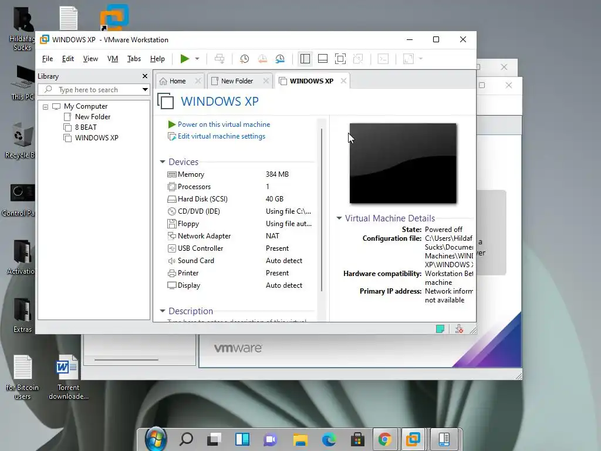Open the Snapshot Manager toolbar icon
The image size is (601, 451).
point(280,59)
